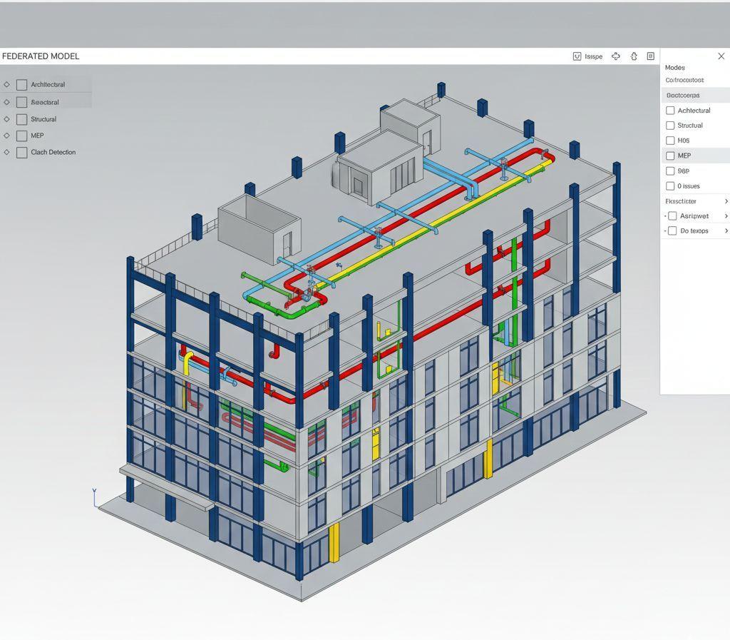Enable the Clach Detection checkbox
Image resolution: width=730 pixels, height=640 pixels.
[21, 152]
